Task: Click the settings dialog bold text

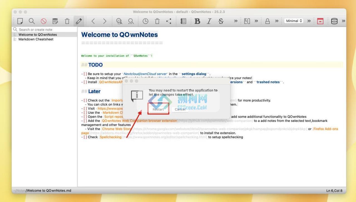Action: click(194, 74)
